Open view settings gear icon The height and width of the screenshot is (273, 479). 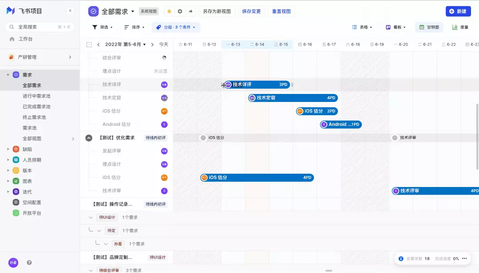click(180, 12)
